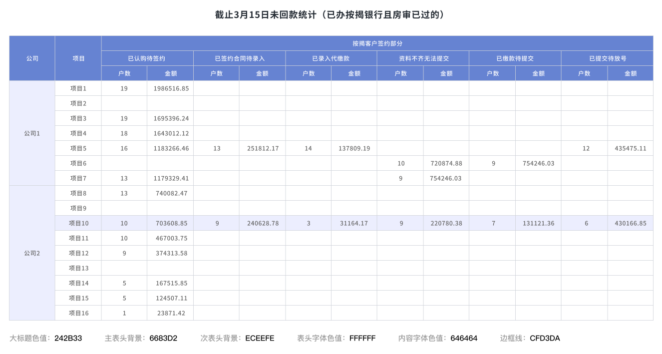
Task: Select amount cell 435475.11
Action: click(x=631, y=148)
